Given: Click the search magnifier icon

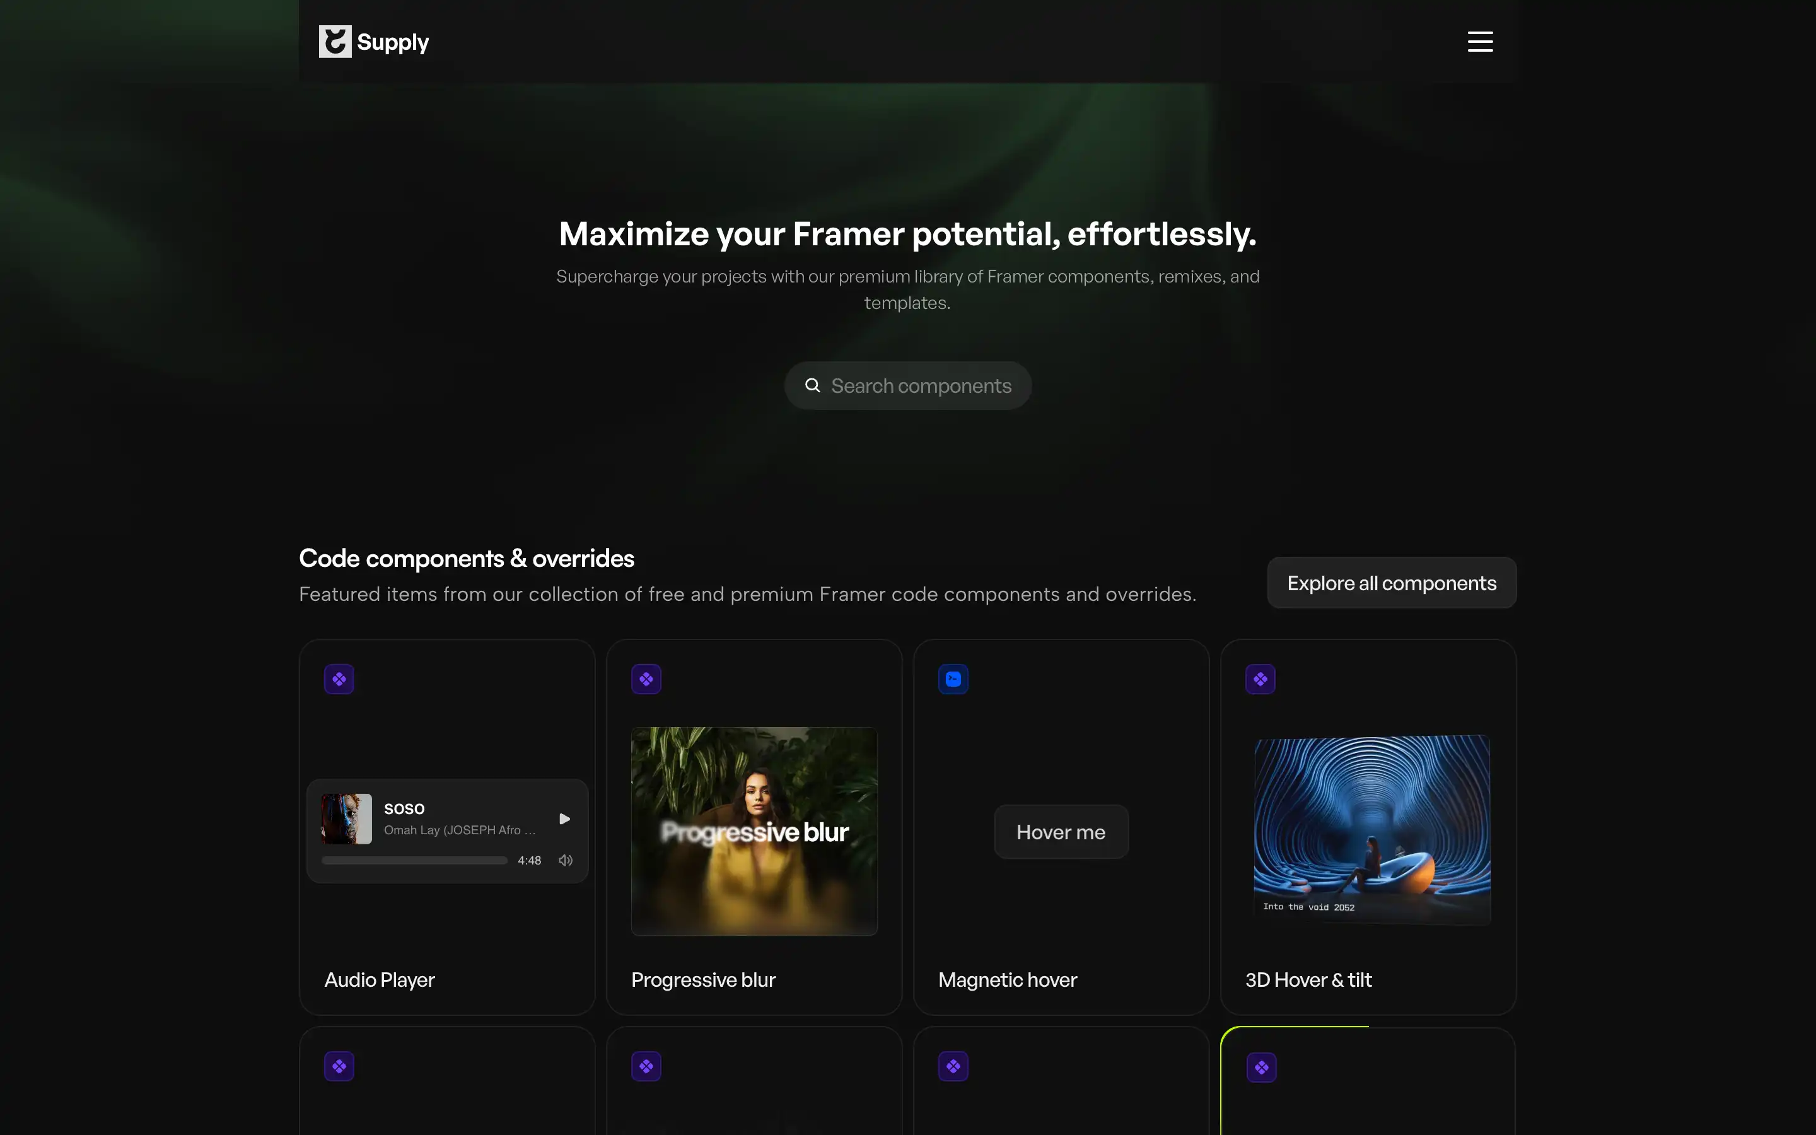Looking at the screenshot, I should (813, 385).
